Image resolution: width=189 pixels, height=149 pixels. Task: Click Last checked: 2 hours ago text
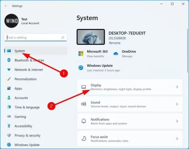(x=103, y=70)
